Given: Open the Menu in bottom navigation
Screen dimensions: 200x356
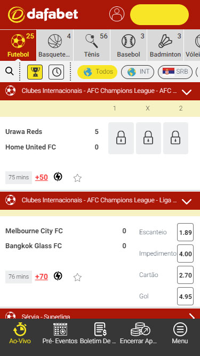Looking at the screenshot, I should pyautogui.click(x=180, y=333).
